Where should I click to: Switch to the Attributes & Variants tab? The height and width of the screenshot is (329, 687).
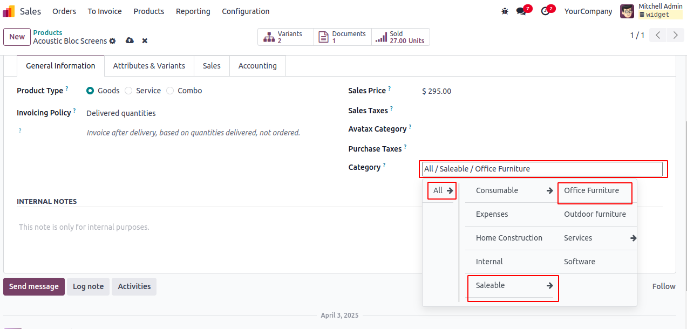(149, 66)
